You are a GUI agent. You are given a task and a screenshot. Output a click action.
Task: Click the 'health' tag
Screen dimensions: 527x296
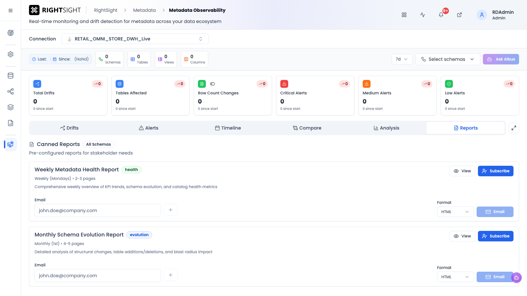point(131,170)
